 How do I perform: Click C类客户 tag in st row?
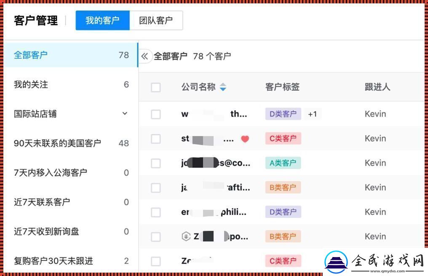pos(283,138)
